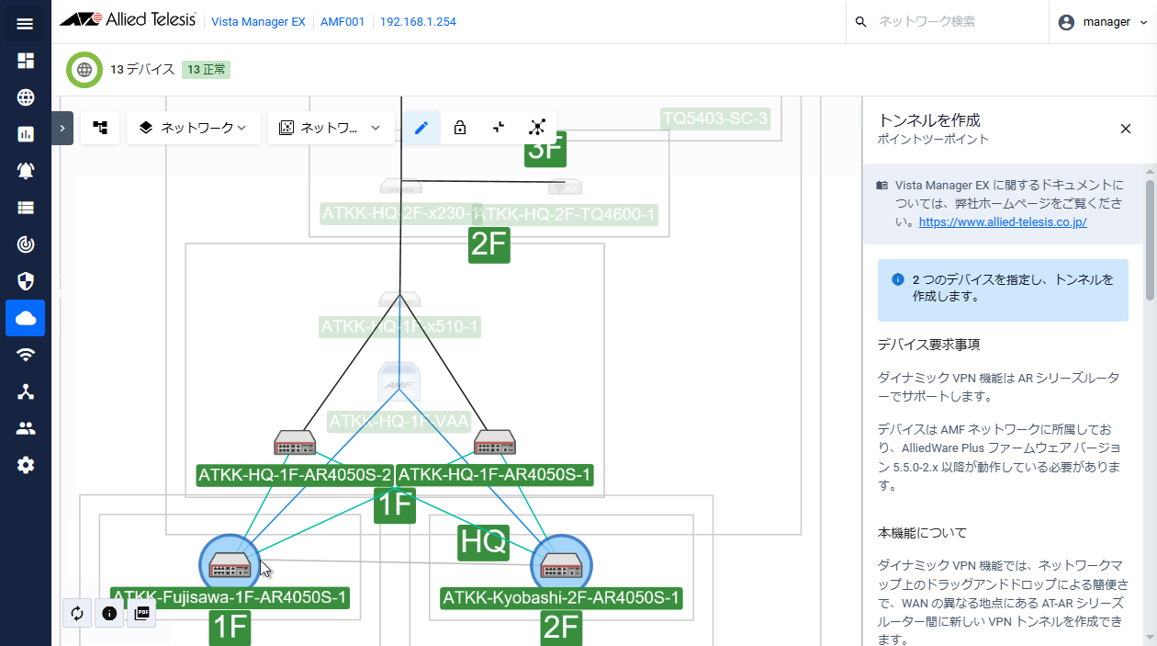Image resolution: width=1157 pixels, height=646 pixels.
Task: Toggle the map lock icon
Action: pyautogui.click(x=460, y=128)
